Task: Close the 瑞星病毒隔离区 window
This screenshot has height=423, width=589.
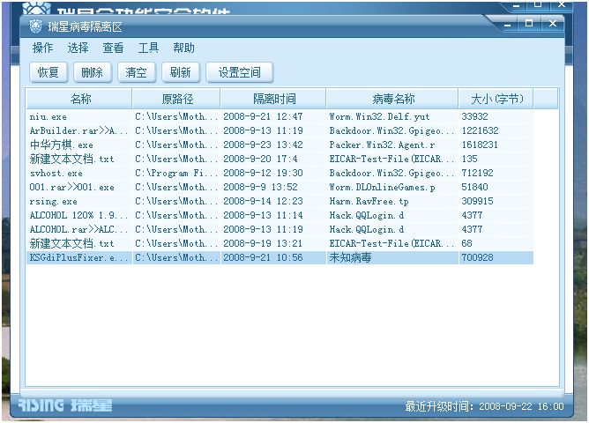Action: 553,24
